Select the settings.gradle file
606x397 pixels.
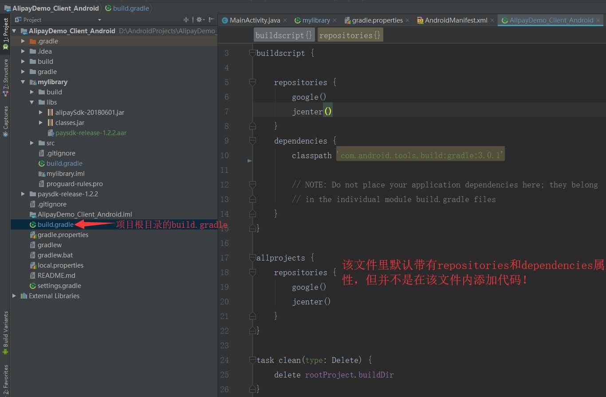click(59, 286)
